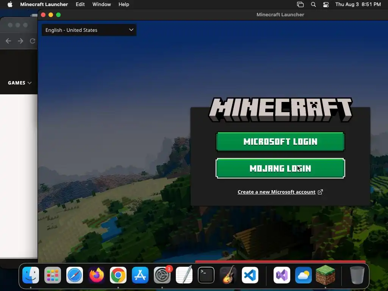Viewport: 388px width, 291px height.
Task: Open Terminal from the Dock
Action: [x=206, y=275]
